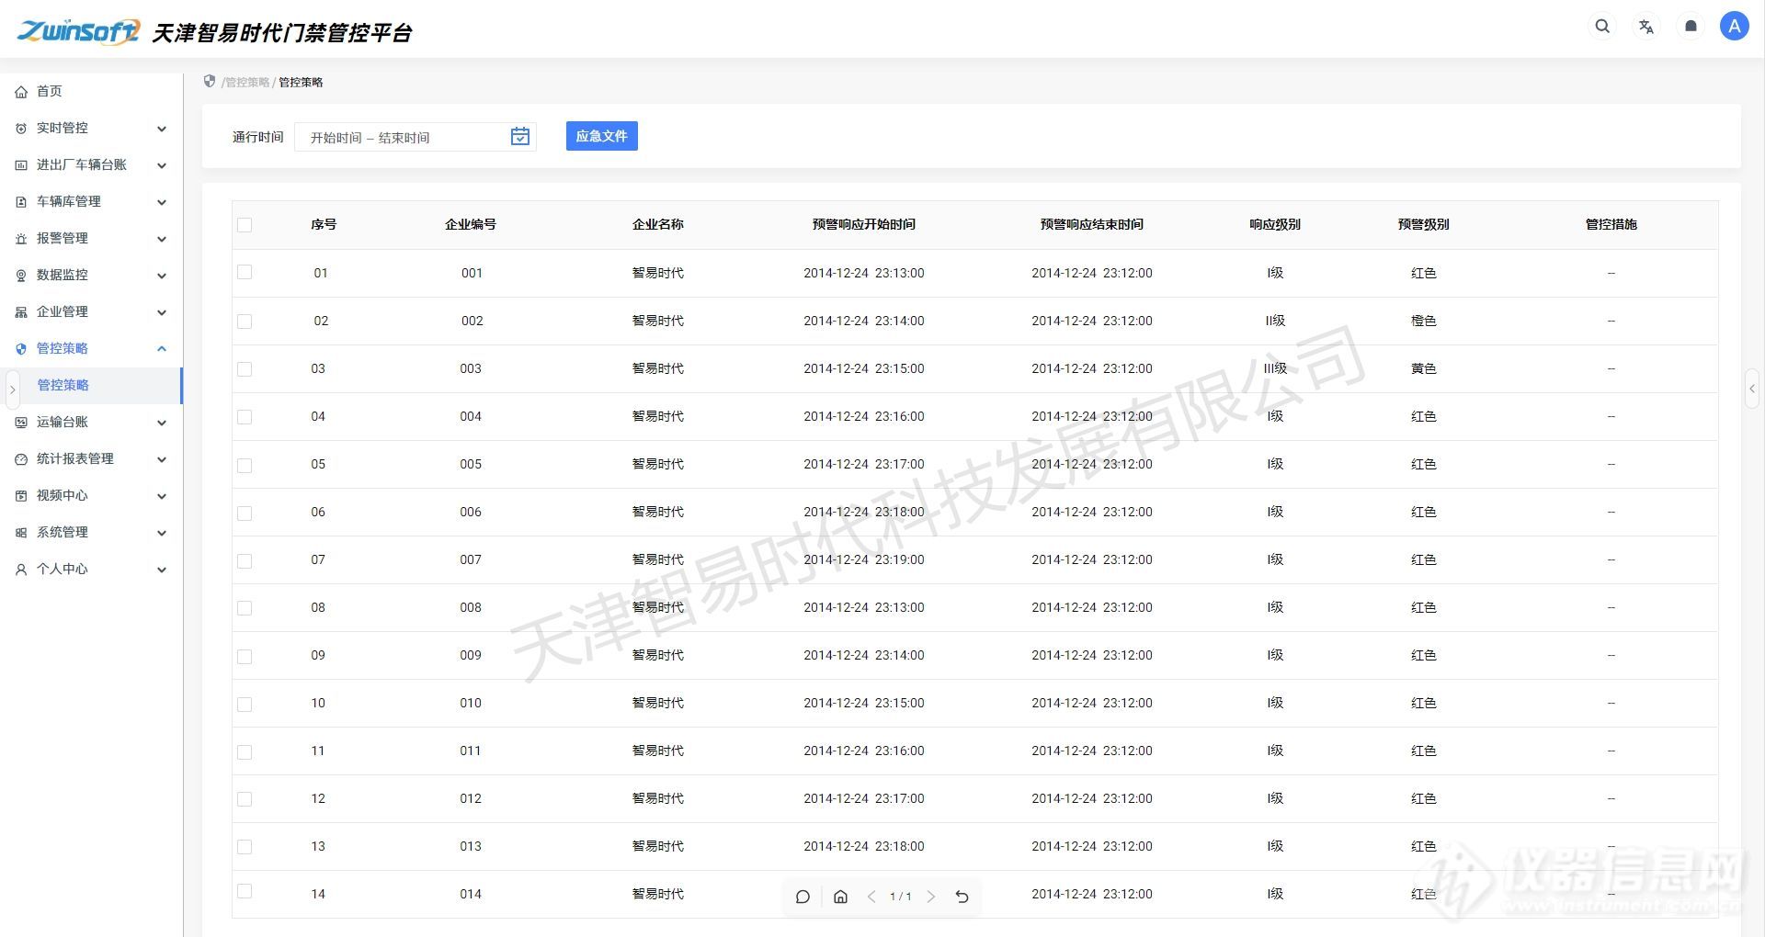Image resolution: width=1765 pixels, height=937 pixels.
Task: Check the row 09 checkbox
Action: pyautogui.click(x=245, y=657)
